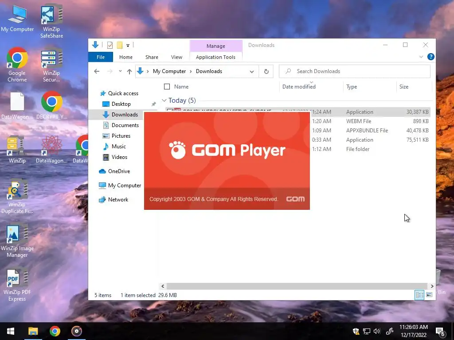The width and height of the screenshot is (454, 340).
Task: Sort by Date modified column
Action: click(299, 86)
